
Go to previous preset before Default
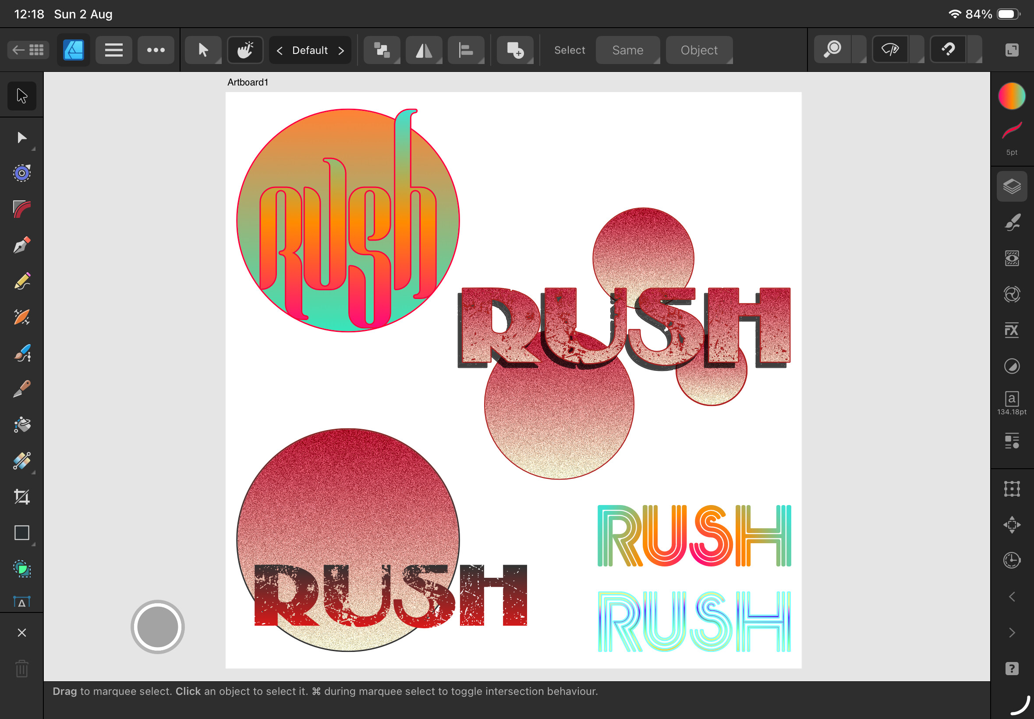[280, 50]
